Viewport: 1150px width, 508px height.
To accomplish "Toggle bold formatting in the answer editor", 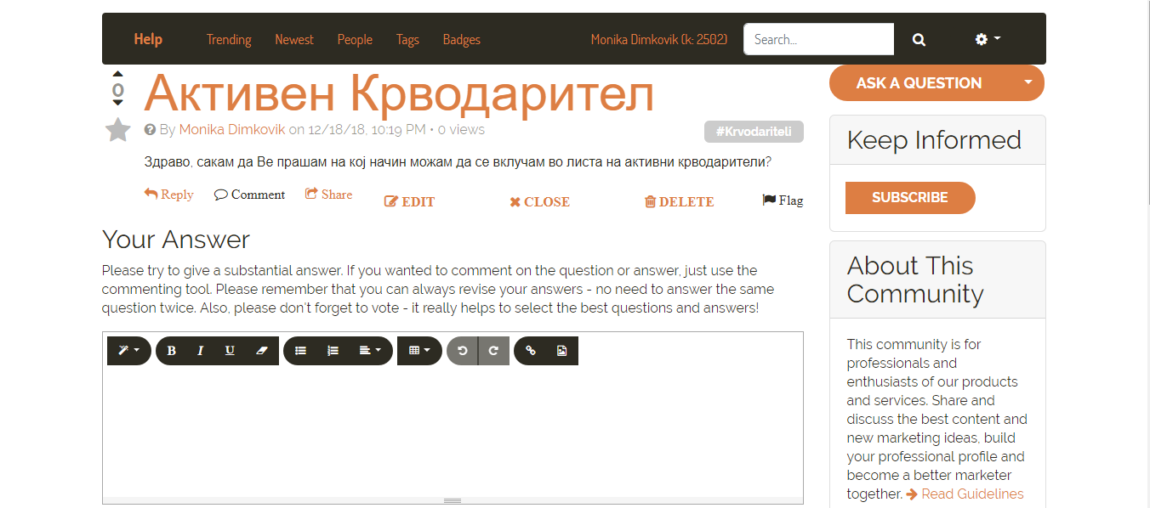I will coord(172,351).
